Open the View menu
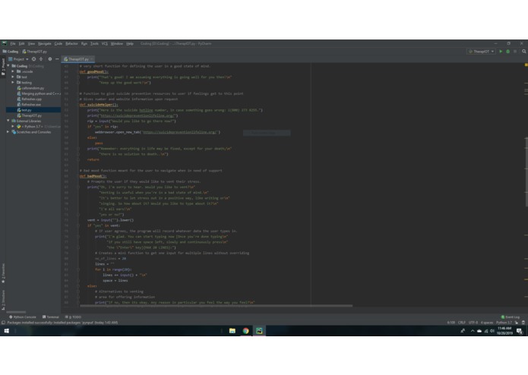The height and width of the screenshot is (375, 528). (31, 44)
